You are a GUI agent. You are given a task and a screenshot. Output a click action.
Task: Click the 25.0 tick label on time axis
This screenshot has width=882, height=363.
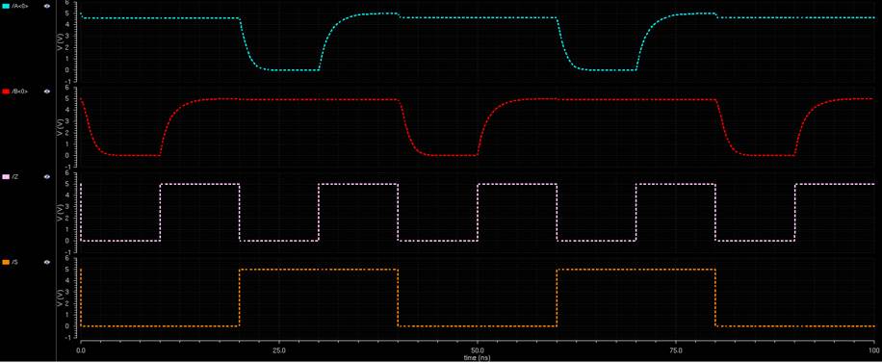279,350
